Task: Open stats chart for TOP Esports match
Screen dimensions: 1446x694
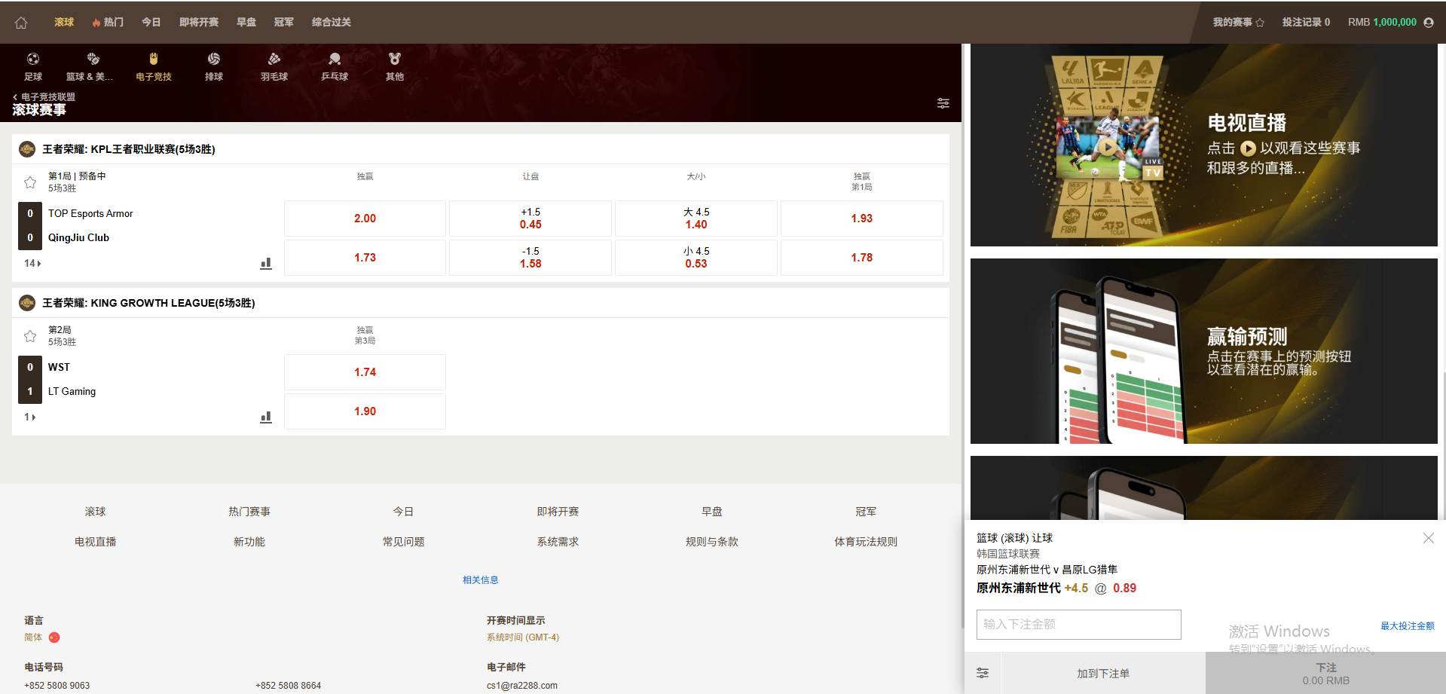Action: pyautogui.click(x=266, y=263)
